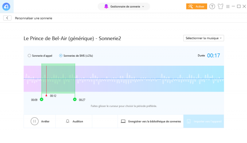Click the green end handle at 00:27
Image resolution: width=247 pixels, height=143 pixels.
[75, 99]
